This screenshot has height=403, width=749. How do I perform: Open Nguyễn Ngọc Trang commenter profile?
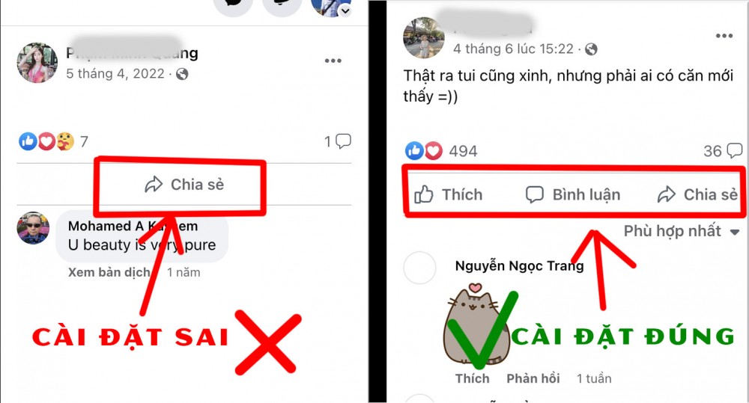[x=519, y=265]
